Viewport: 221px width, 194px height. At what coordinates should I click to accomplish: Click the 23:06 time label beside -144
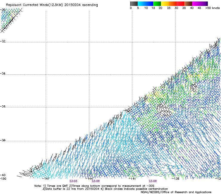96,181
